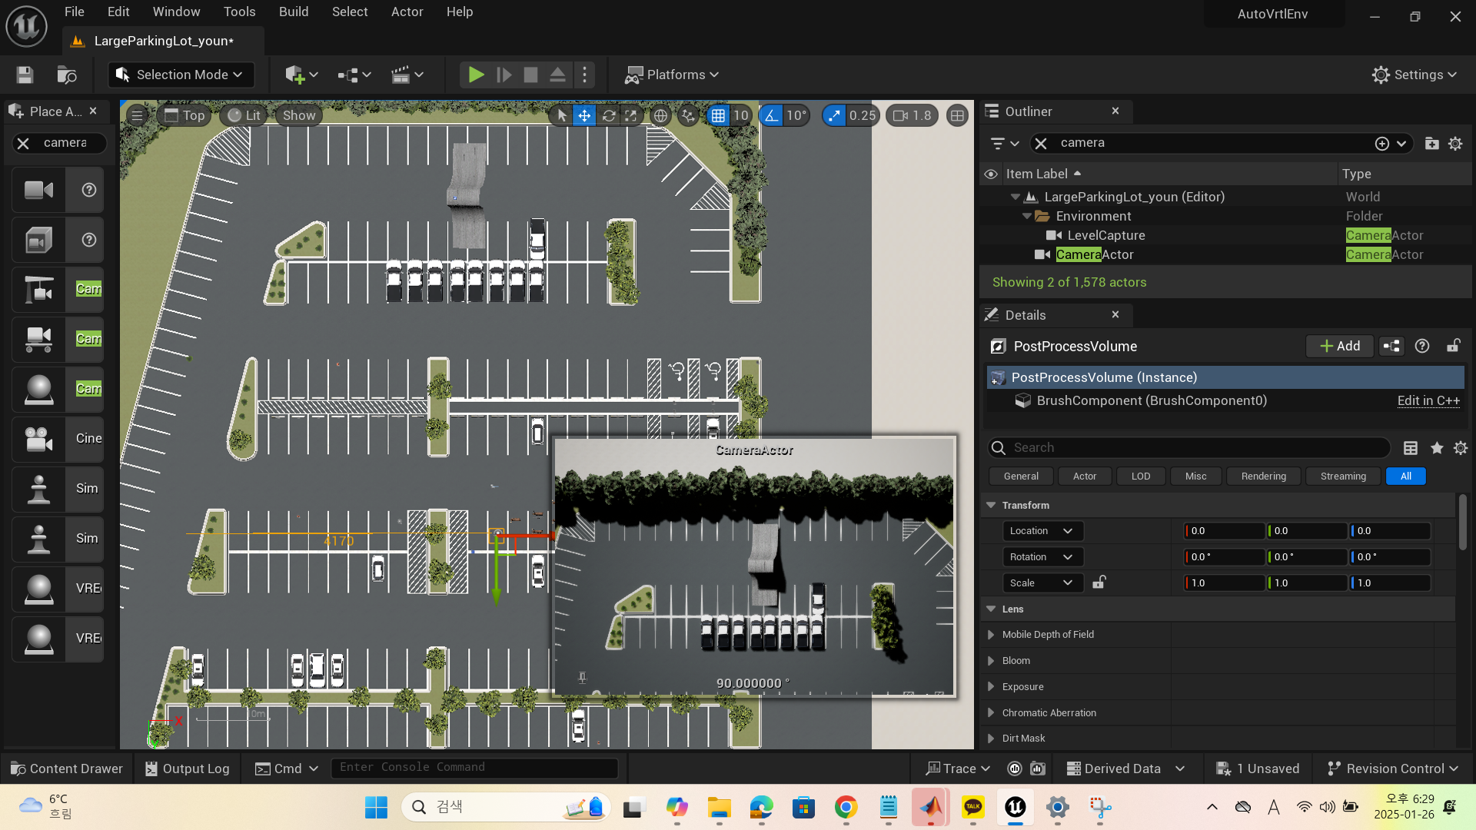Viewport: 1476px width, 830px height.
Task: Click the Save current level icon
Action: pyautogui.click(x=25, y=75)
